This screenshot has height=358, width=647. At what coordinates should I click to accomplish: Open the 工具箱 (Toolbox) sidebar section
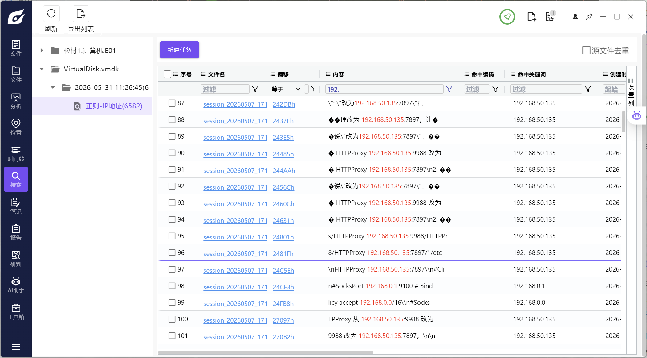(x=16, y=312)
